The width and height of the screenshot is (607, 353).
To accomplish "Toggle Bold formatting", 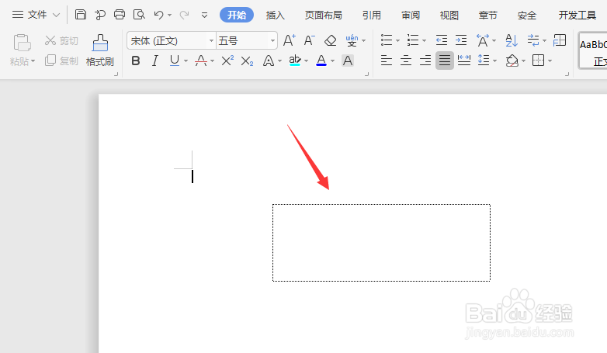I will pos(136,61).
